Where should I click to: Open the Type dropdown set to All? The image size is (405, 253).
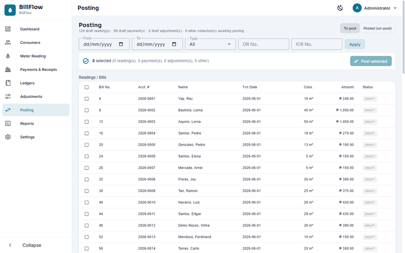click(210, 44)
